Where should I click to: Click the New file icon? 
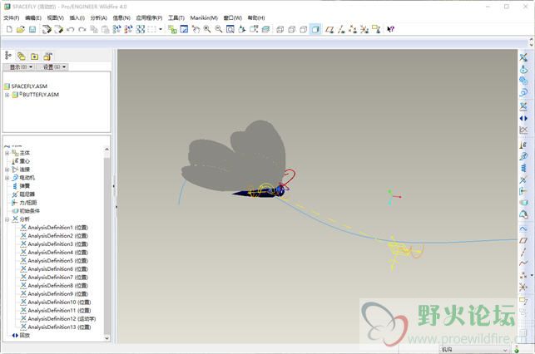point(9,29)
